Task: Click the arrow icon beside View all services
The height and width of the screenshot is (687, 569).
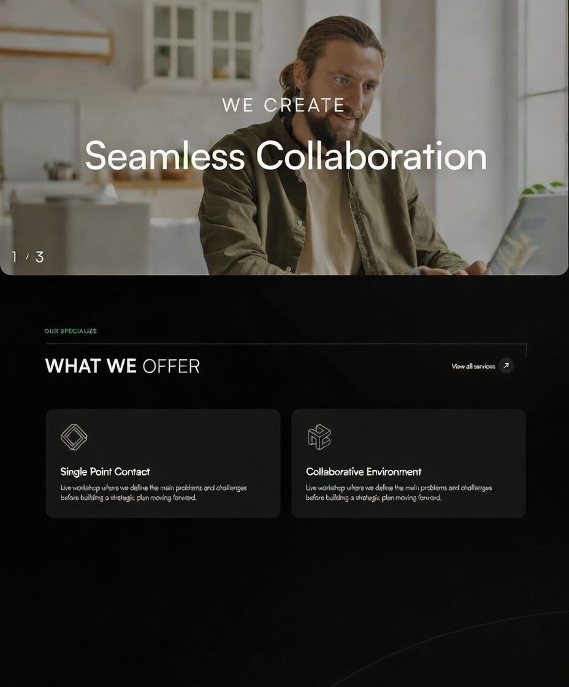Action: [506, 366]
